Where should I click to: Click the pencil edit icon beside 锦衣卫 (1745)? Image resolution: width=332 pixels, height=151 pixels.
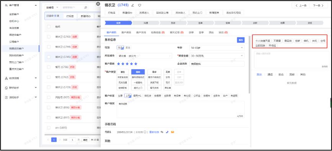[133, 5]
